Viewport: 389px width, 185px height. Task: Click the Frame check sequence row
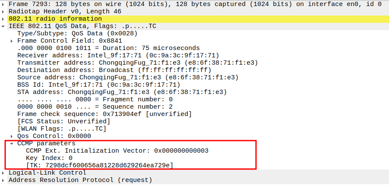pyautogui.click(x=104, y=114)
